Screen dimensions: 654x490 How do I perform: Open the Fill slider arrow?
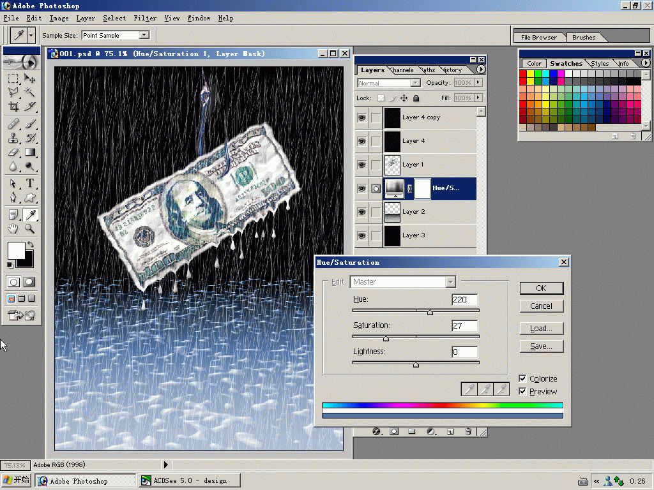tap(478, 98)
